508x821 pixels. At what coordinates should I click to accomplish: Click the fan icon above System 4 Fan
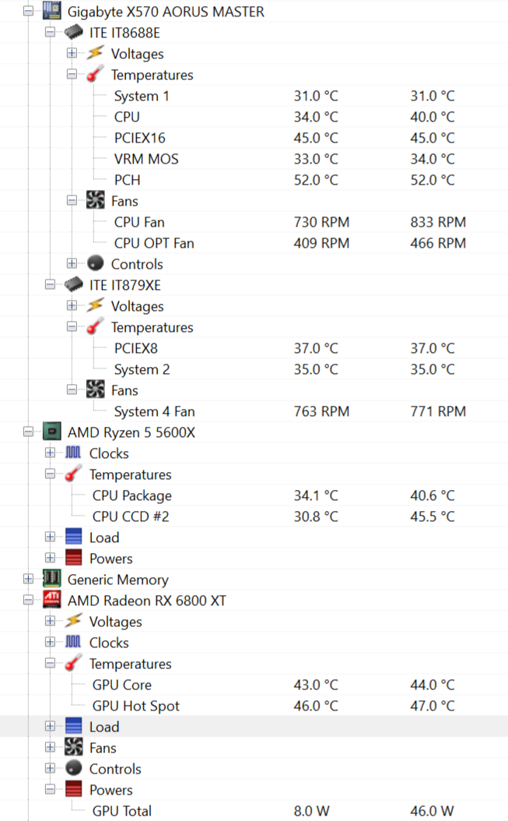(x=95, y=389)
